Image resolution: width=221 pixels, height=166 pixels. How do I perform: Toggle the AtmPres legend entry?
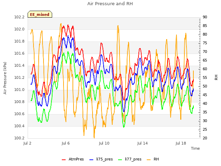click(73, 159)
